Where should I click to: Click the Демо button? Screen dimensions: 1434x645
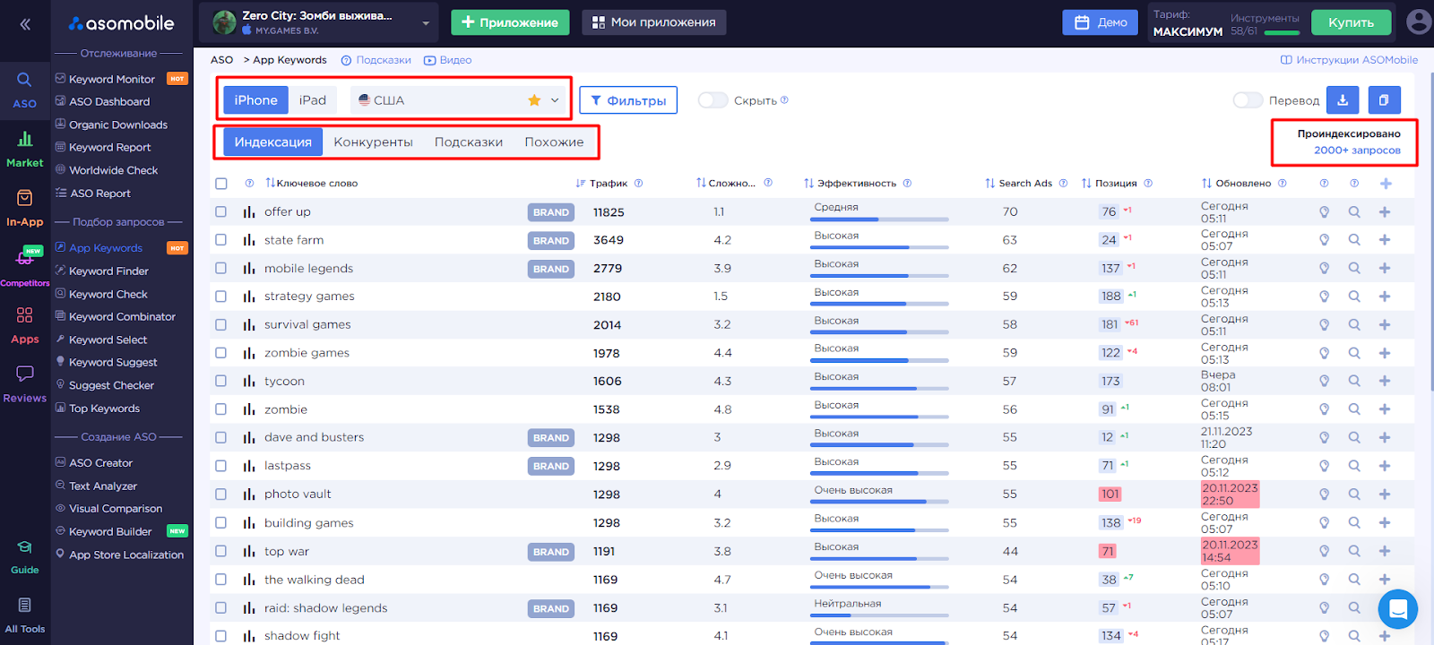coord(1100,22)
